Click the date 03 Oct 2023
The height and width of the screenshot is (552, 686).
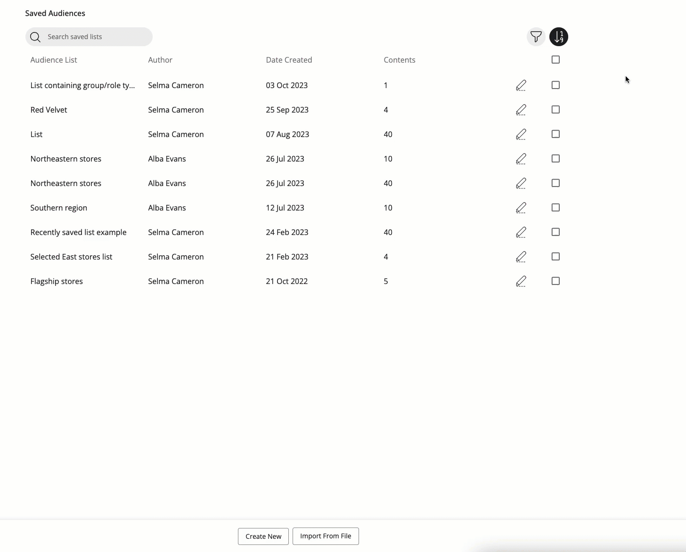287,85
